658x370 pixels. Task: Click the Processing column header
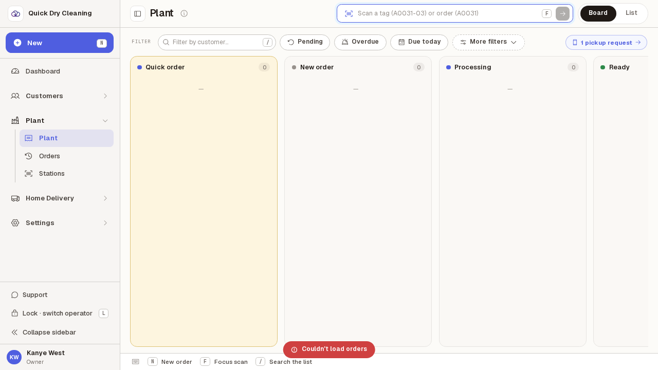point(513,67)
